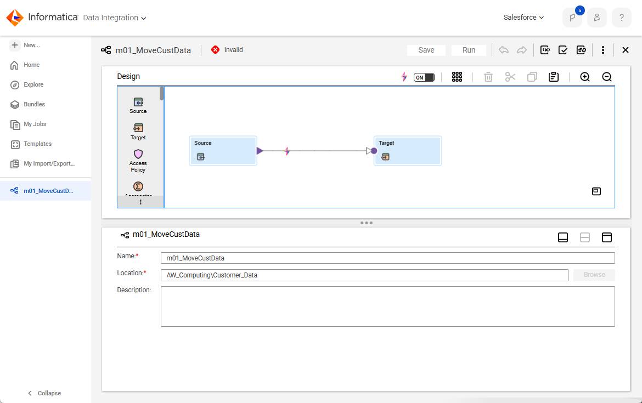
Task: Click the Cut scissors icon
Action: (x=510, y=77)
